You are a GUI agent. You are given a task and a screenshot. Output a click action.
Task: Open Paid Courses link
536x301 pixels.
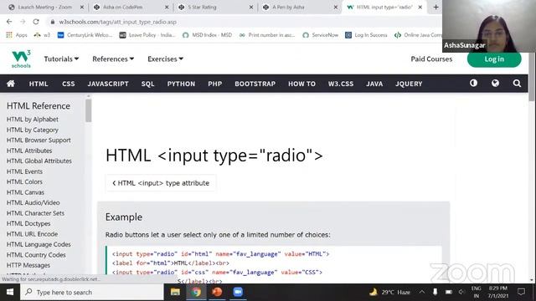(431, 59)
